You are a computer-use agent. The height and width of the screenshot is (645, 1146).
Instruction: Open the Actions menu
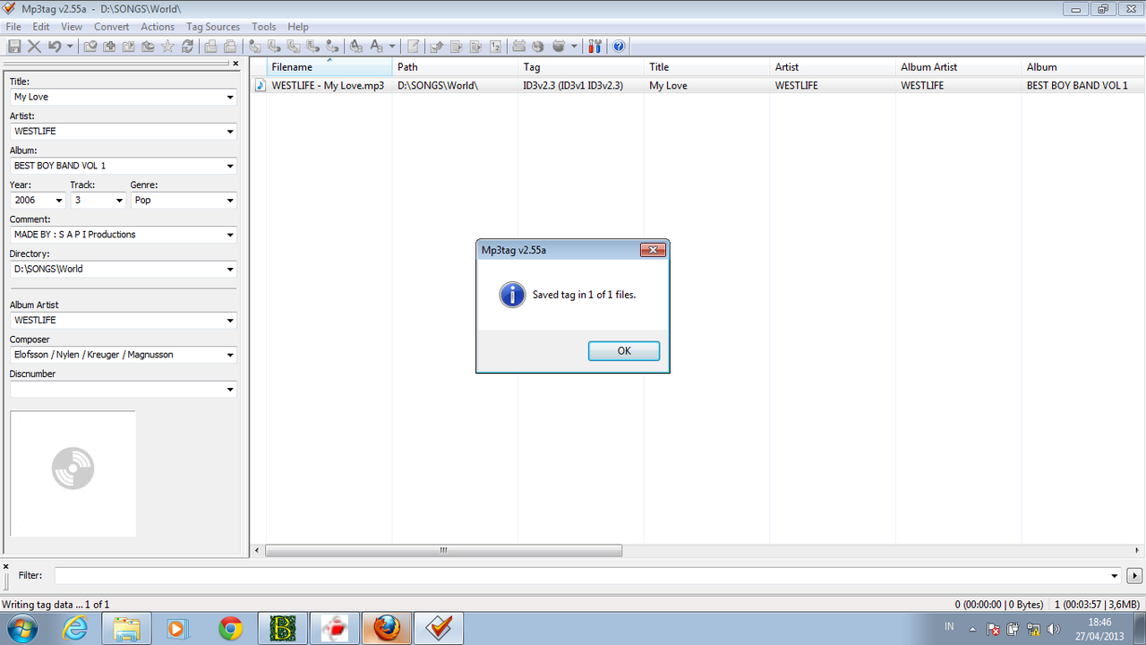point(158,27)
